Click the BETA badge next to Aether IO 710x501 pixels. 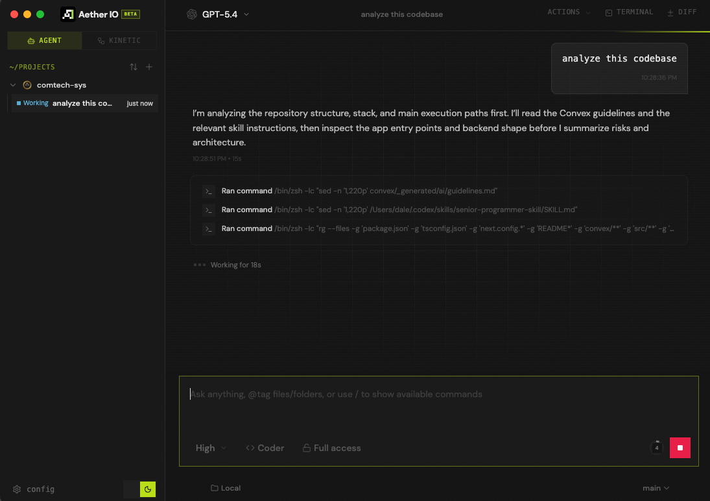point(130,14)
